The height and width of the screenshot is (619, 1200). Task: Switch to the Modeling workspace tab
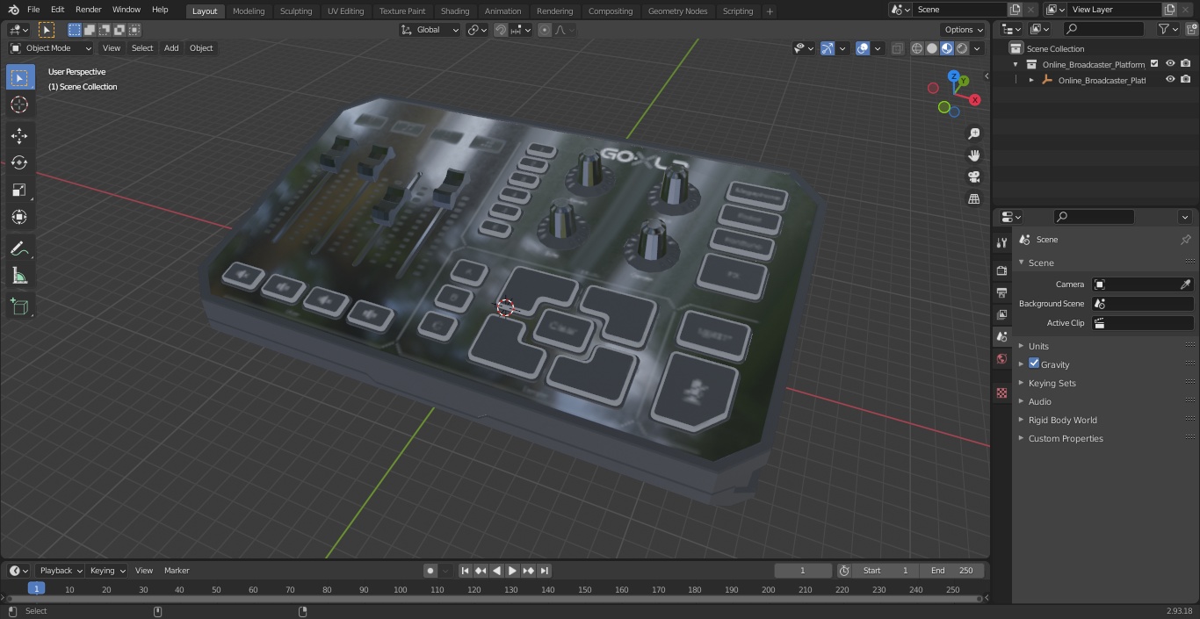(x=249, y=11)
